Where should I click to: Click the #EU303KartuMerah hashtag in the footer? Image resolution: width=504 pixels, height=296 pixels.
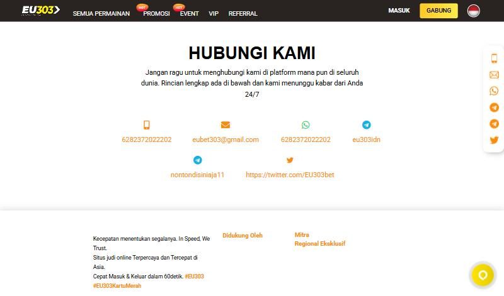[117, 285]
